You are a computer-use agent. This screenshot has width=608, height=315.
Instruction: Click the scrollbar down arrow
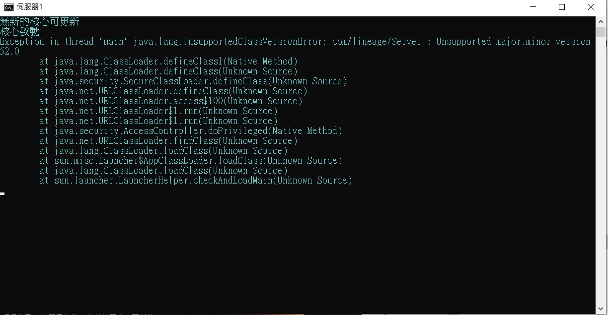600,309
